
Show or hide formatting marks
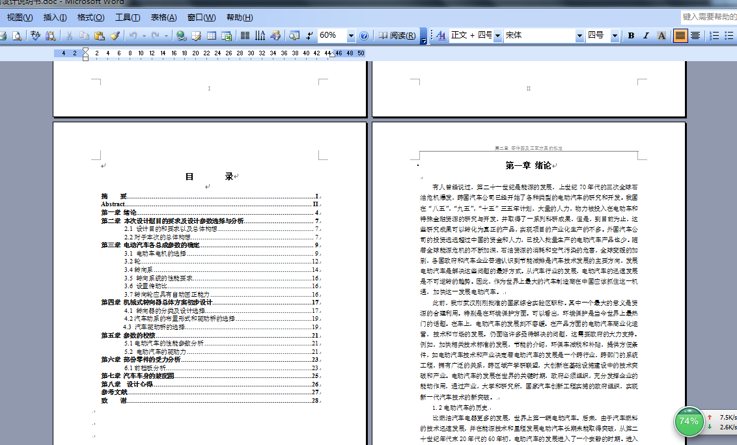(309, 36)
